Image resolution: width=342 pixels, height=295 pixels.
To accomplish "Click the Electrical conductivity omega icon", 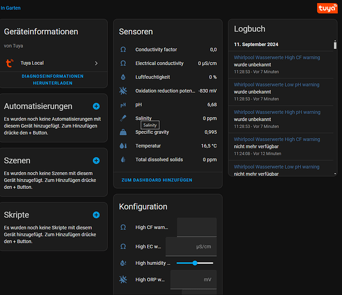I will pyautogui.click(x=123, y=63).
